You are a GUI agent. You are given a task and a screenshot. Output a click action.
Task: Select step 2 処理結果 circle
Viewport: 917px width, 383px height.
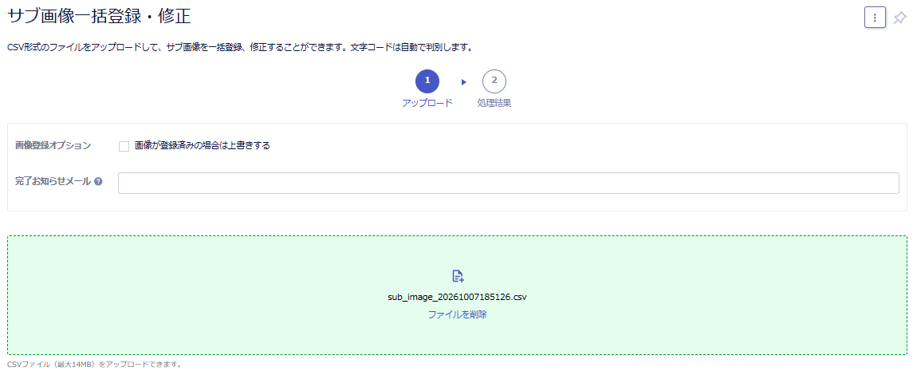tap(494, 81)
